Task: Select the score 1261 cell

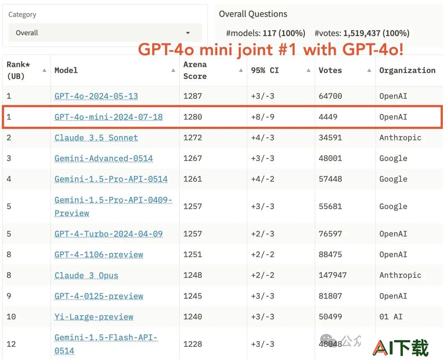Action: click(x=192, y=179)
